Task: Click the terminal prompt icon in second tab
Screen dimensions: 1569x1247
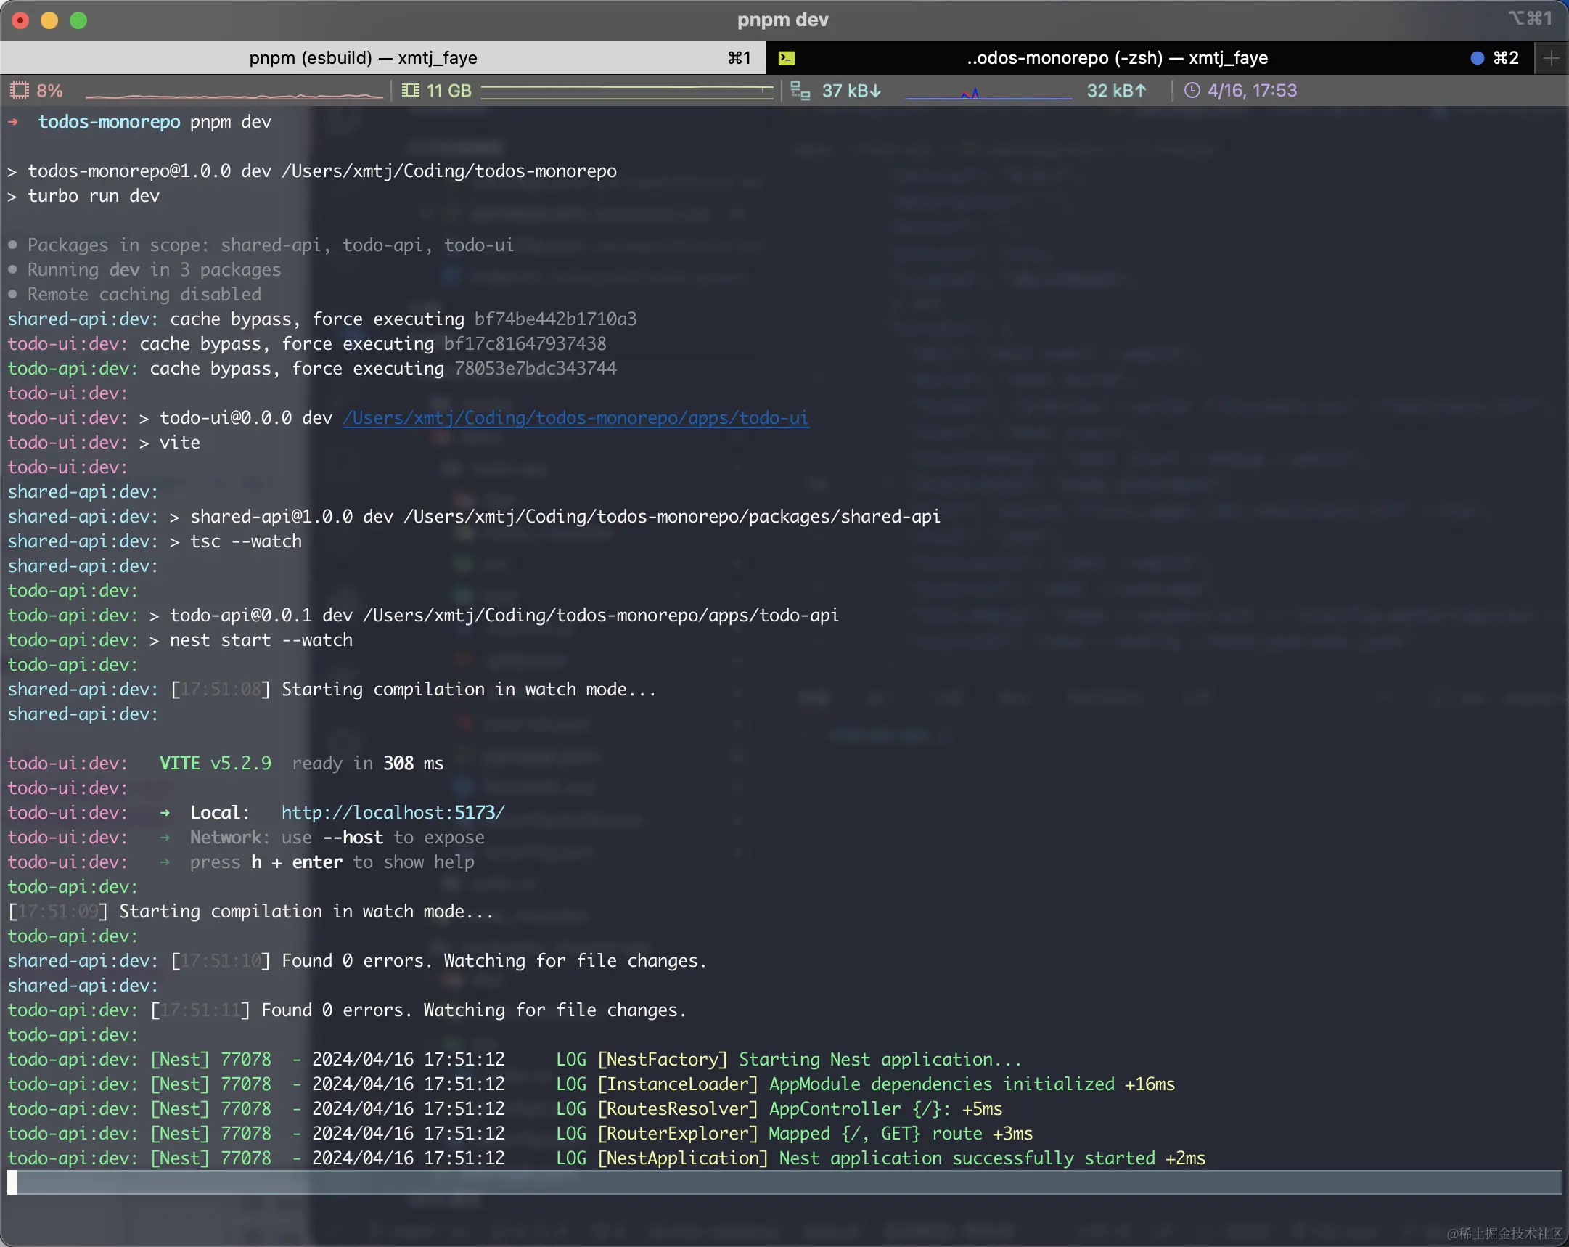Action: [x=786, y=58]
